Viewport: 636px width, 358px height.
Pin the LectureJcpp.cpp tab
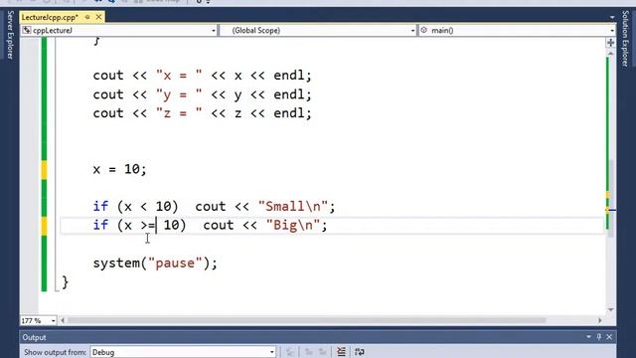tap(87, 17)
